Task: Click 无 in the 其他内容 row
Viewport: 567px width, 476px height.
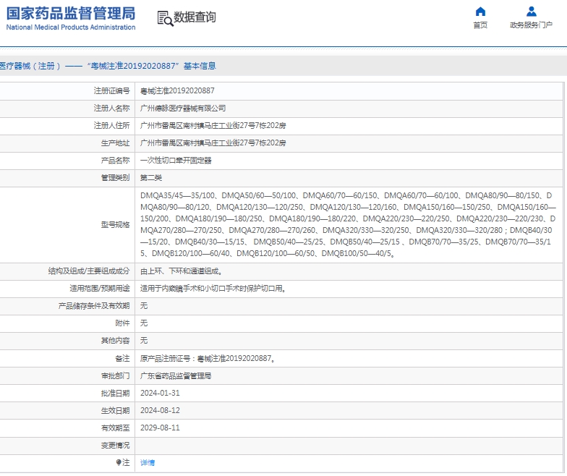Action: [144, 340]
